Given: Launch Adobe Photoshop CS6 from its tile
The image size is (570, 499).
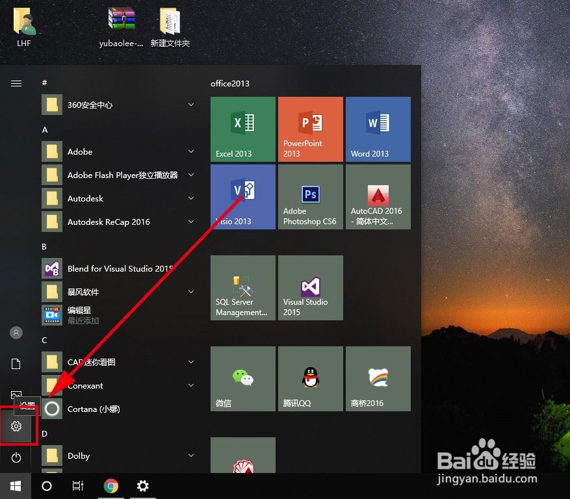Looking at the screenshot, I should 310,196.
